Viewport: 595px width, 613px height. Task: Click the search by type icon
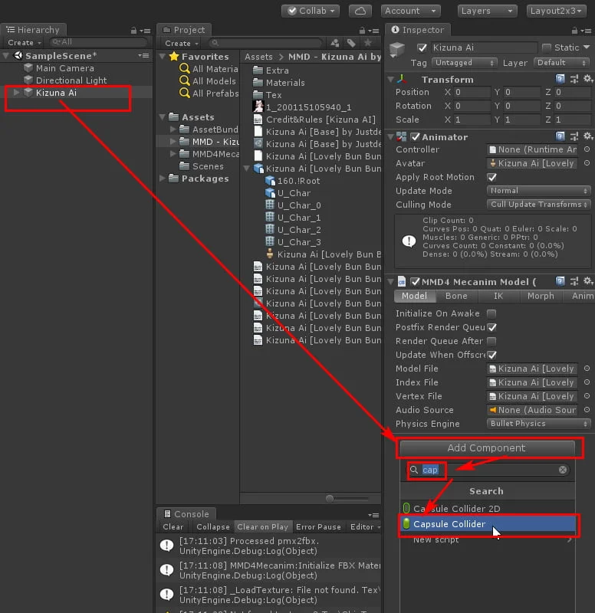[x=335, y=43]
